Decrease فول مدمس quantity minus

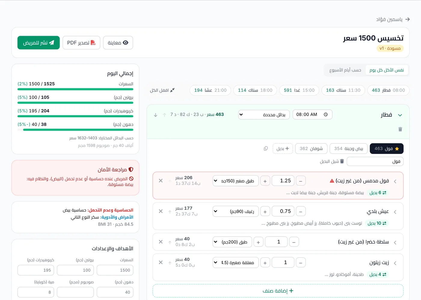pos(301,181)
